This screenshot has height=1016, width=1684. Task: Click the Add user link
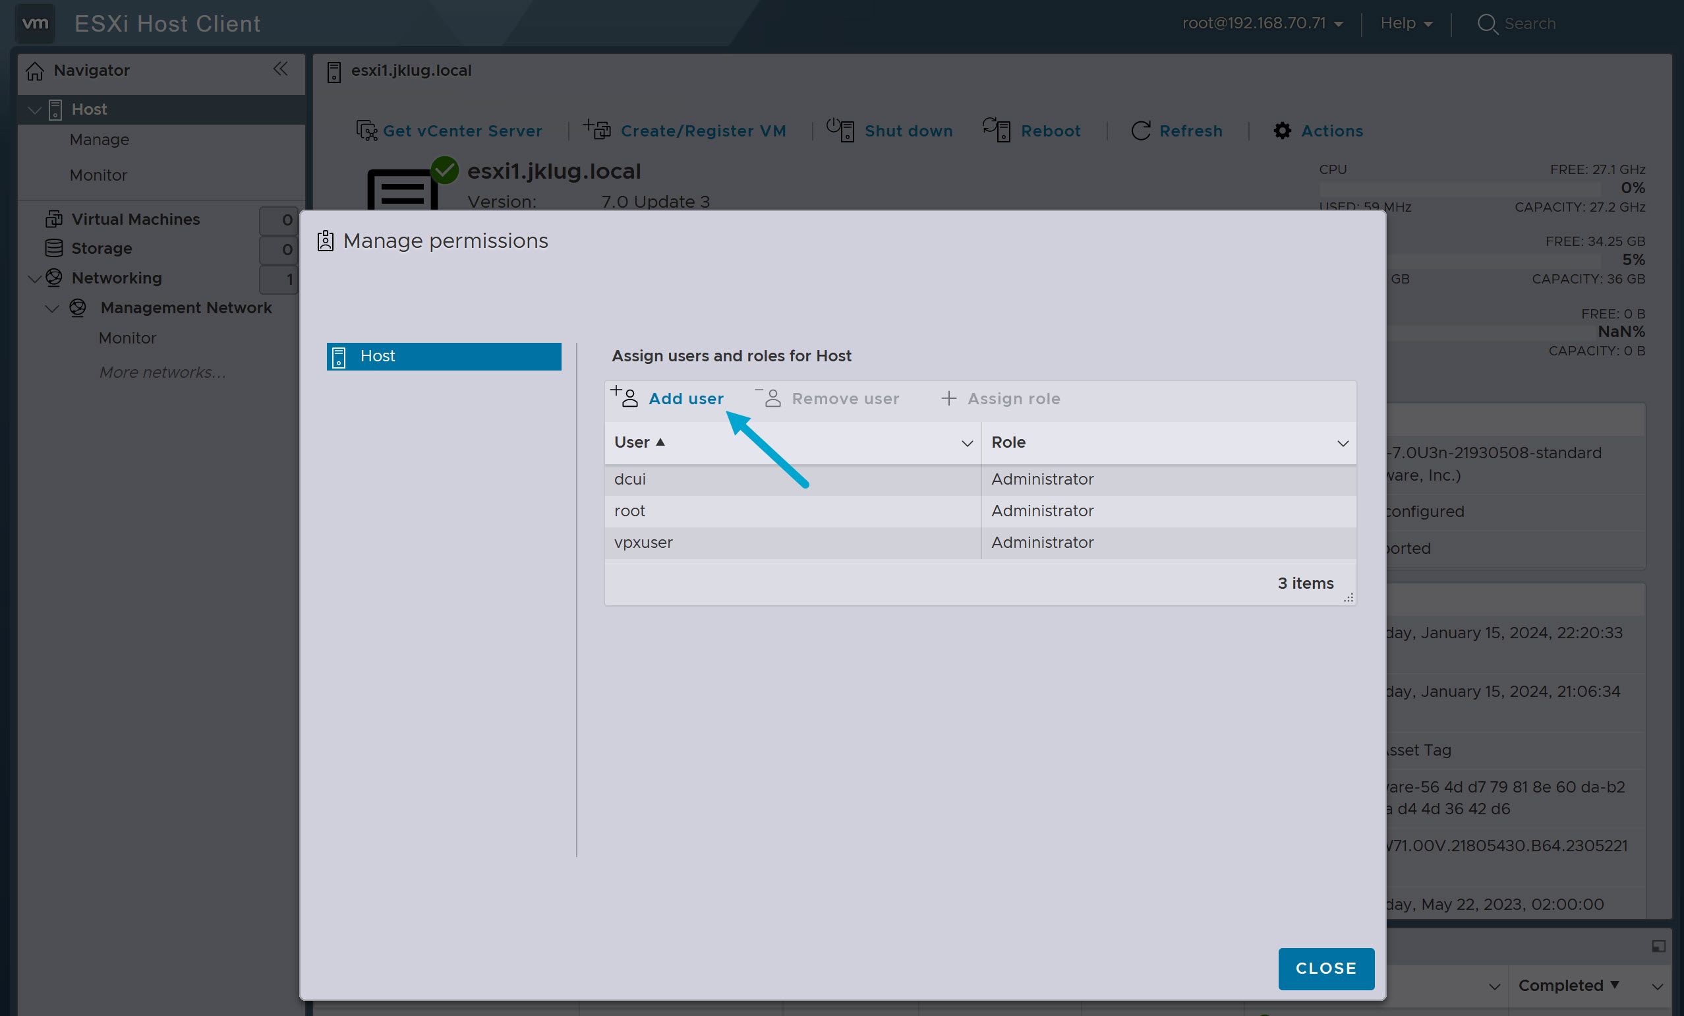686,398
